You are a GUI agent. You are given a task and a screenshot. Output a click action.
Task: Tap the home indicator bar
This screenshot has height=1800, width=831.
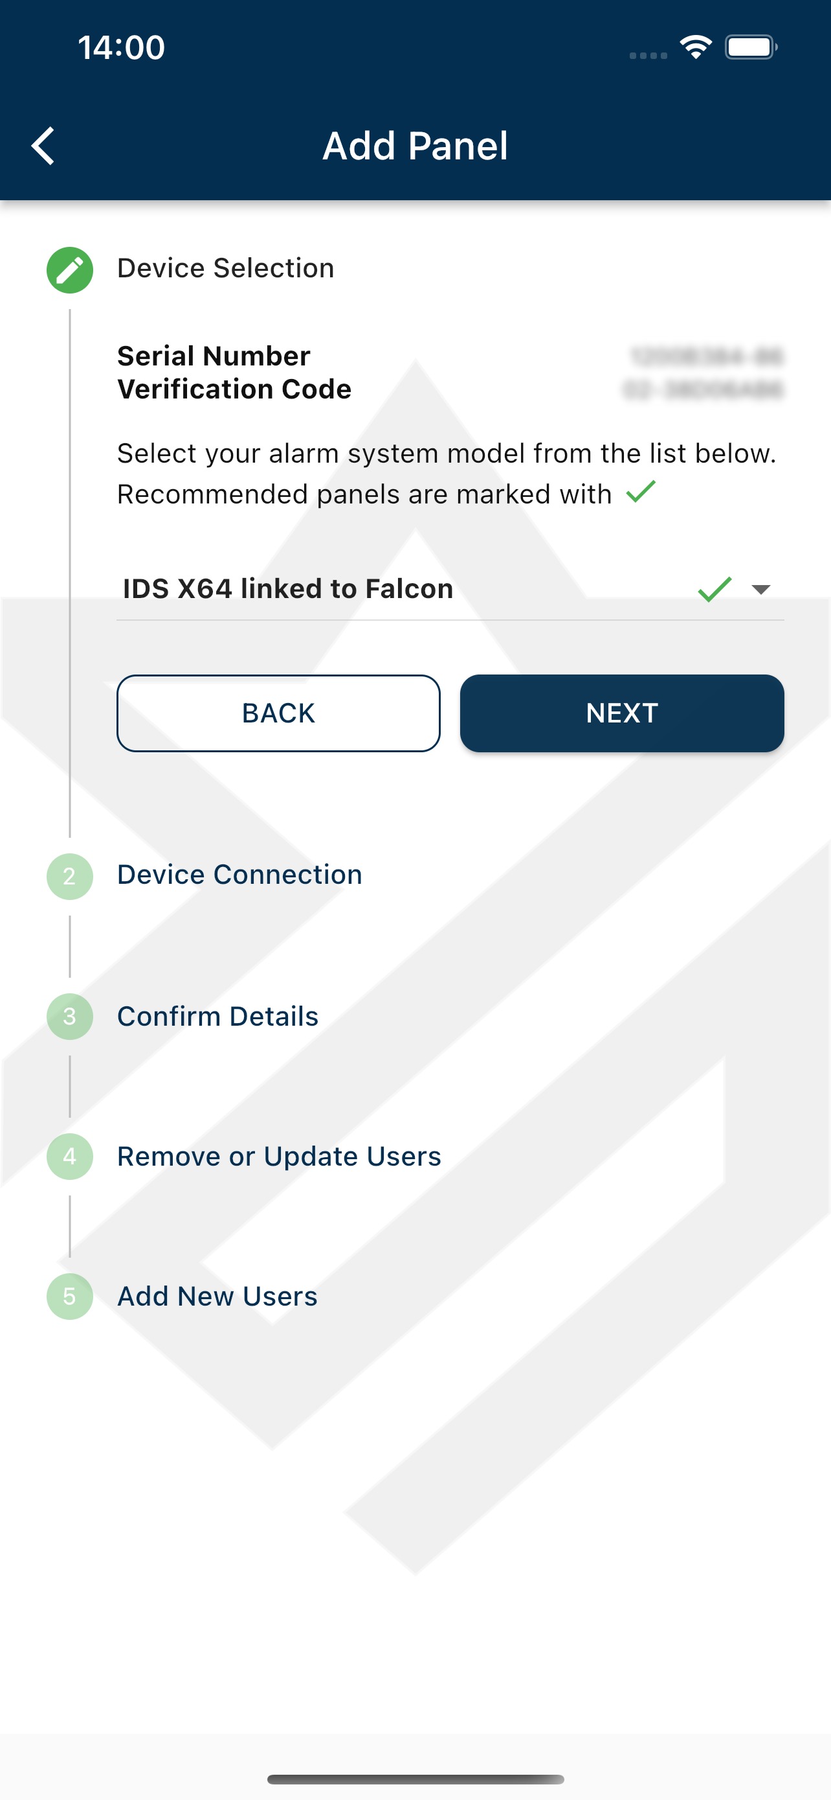[x=415, y=1779]
